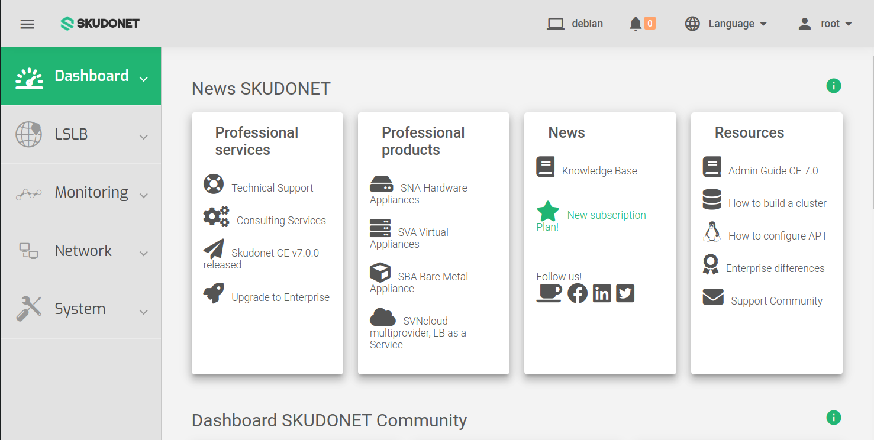Open the coffee cup blog icon
Image resolution: width=874 pixels, height=440 pixels.
pyautogui.click(x=549, y=293)
